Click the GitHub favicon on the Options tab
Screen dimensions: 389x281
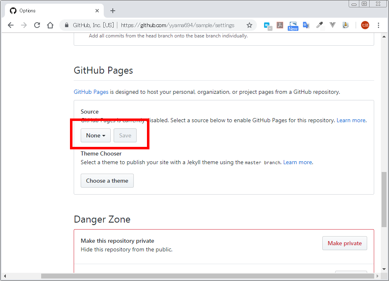[x=13, y=11]
